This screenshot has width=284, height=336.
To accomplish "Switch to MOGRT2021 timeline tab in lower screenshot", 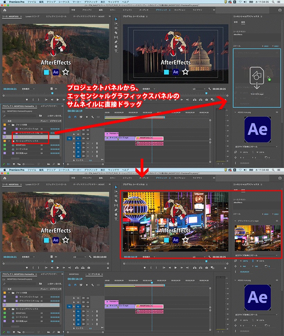I will 74,274.
